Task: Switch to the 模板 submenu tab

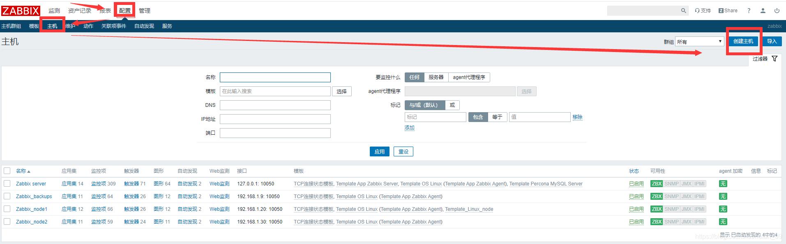Action: 34,26
